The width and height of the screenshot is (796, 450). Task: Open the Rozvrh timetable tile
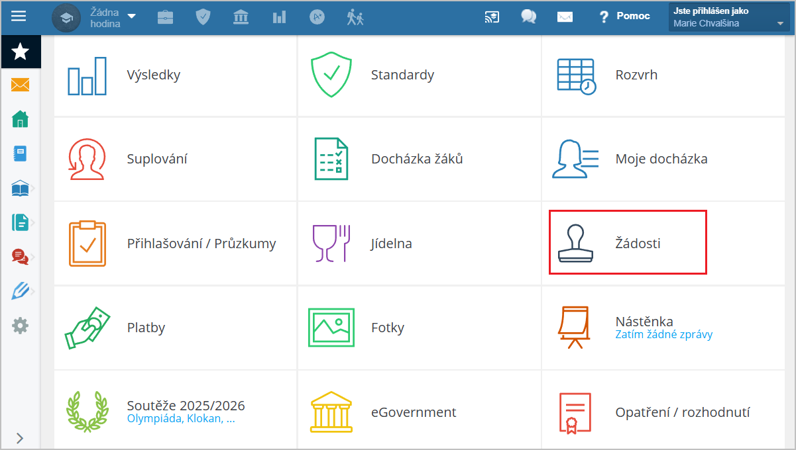(635, 75)
